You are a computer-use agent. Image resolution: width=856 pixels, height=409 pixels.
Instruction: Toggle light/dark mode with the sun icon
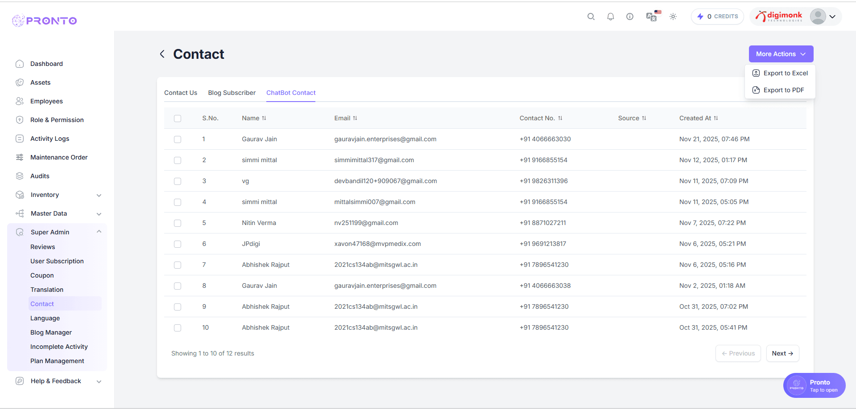(x=673, y=16)
